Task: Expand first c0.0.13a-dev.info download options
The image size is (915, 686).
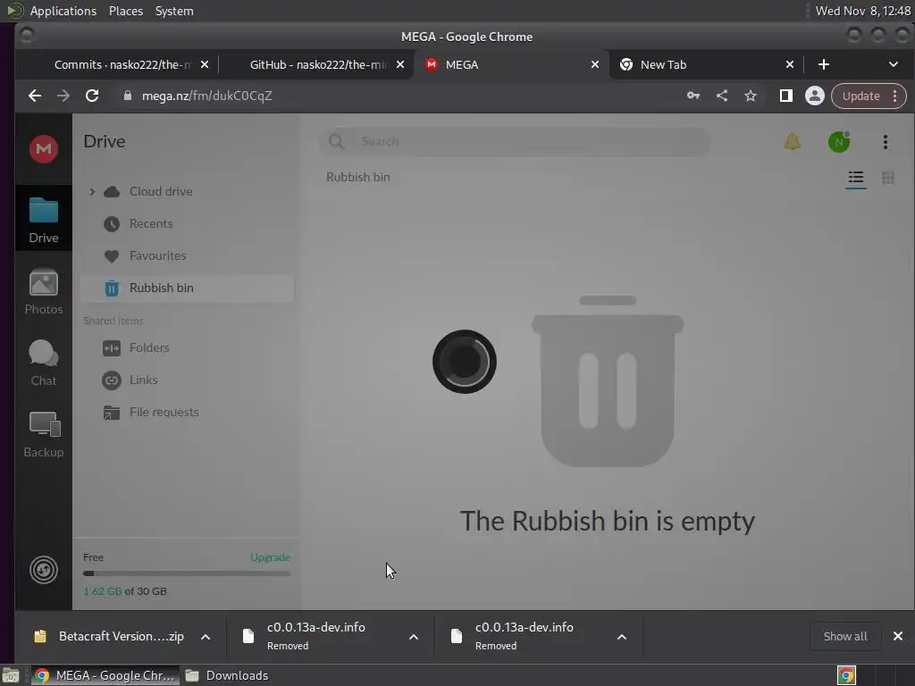Action: coord(413,637)
